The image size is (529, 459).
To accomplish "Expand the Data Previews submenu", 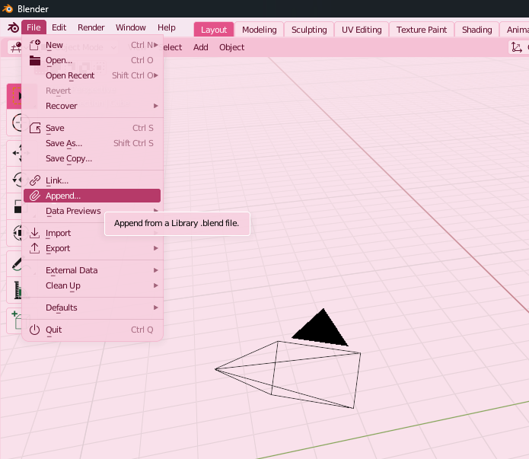I will (x=92, y=211).
